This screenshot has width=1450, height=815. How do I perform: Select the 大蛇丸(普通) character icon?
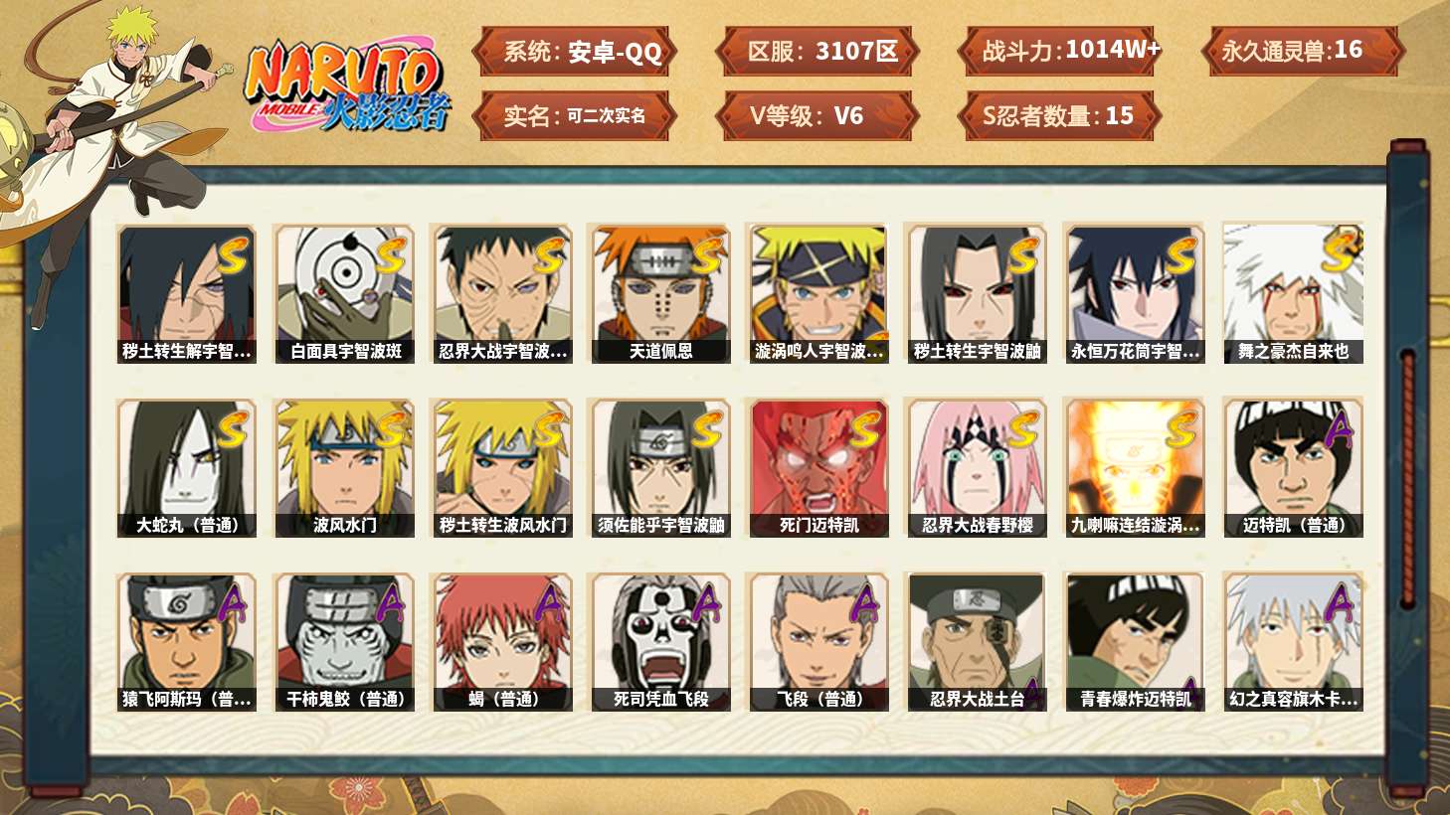[187, 468]
